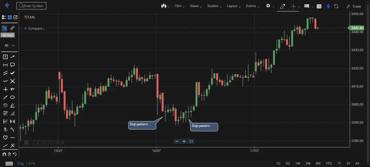Select the heart shape tool
Image resolution: width=370 pixels, height=167 pixels.
click(x=5, y=138)
